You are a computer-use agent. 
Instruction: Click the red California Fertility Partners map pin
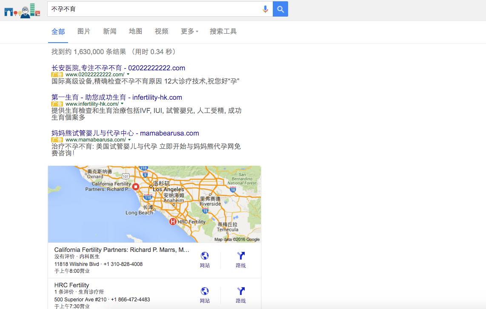(x=135, y=187)
